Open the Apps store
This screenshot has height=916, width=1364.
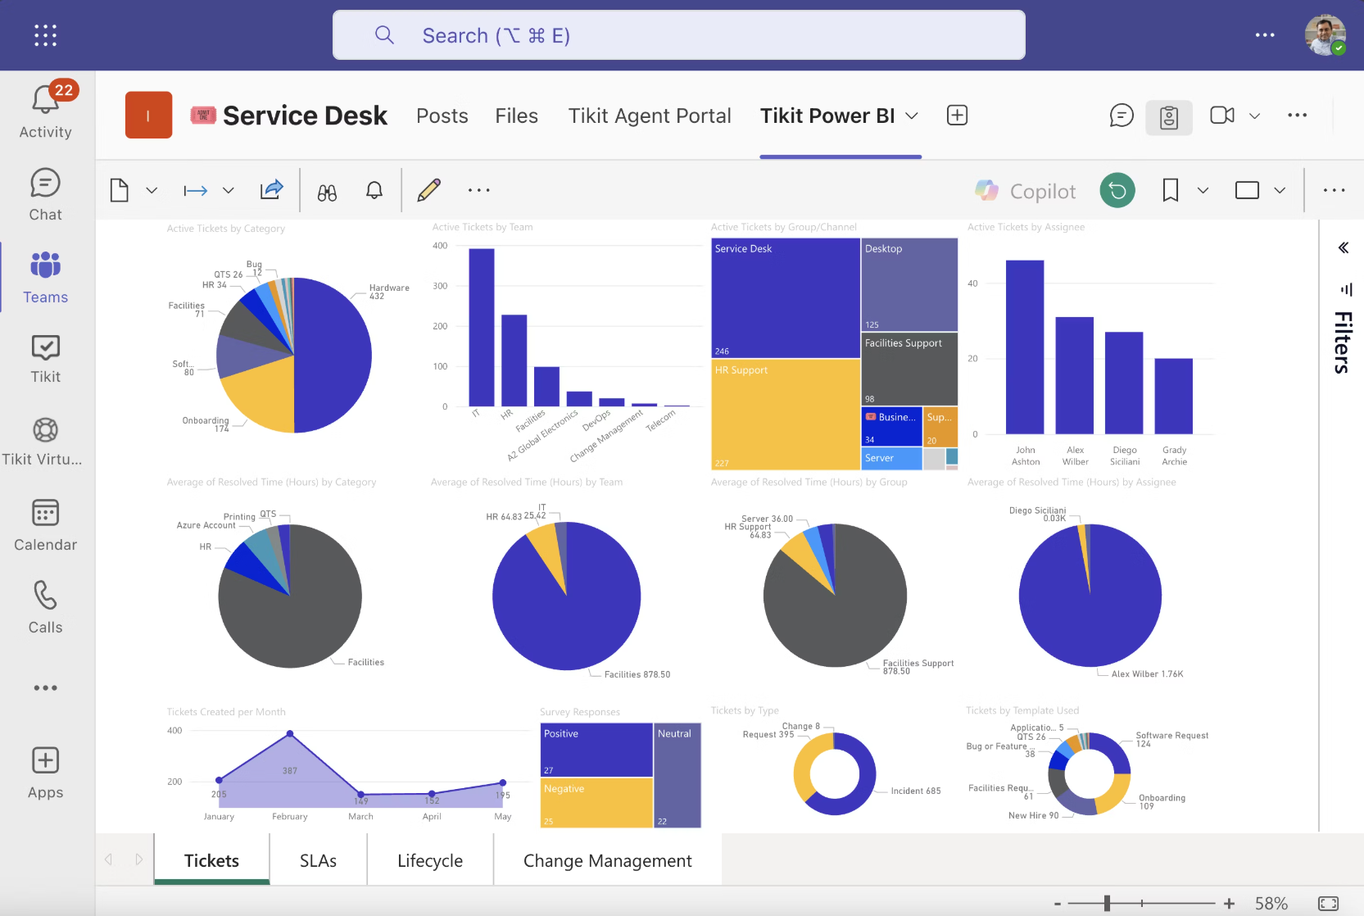(x=46, y=773)
